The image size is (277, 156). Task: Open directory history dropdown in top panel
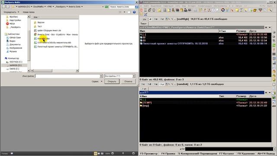click(x=270, y=27)
